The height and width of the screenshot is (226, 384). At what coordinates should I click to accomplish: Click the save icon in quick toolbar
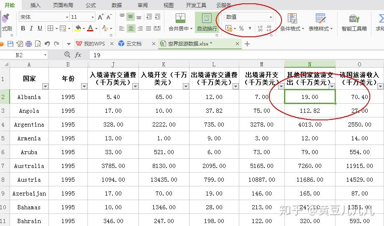click(10, 44)
